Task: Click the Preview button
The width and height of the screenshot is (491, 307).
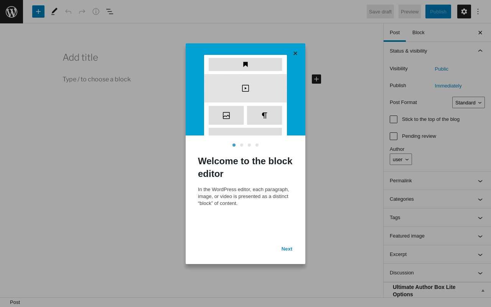Action: 410,12
